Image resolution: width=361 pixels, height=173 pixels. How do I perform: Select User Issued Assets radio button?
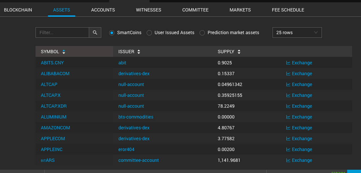[x=149, y=33]
